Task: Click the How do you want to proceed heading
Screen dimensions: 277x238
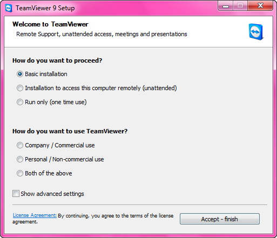Action: (x=57, y=60)
